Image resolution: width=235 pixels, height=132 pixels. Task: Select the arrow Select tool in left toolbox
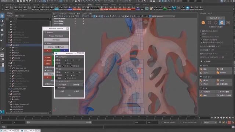(x=2, y=16)
